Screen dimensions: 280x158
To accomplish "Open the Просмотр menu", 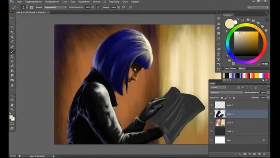I will click(x=114, y=2).
